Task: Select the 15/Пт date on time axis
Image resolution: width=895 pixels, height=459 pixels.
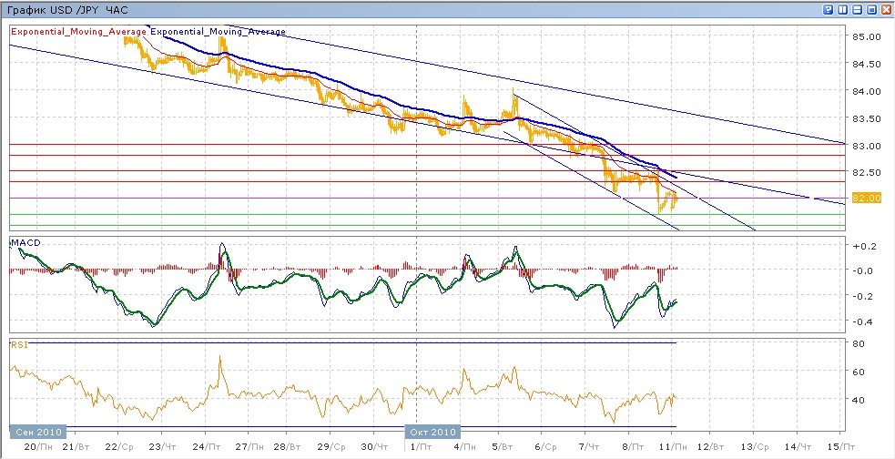Action: tap(841, 446)
